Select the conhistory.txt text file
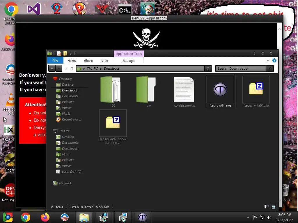This screenshot has width=298, height=223. tap(184, 89)
